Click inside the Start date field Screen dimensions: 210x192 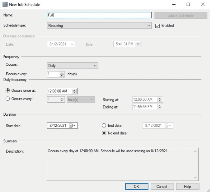pos(58,126)
